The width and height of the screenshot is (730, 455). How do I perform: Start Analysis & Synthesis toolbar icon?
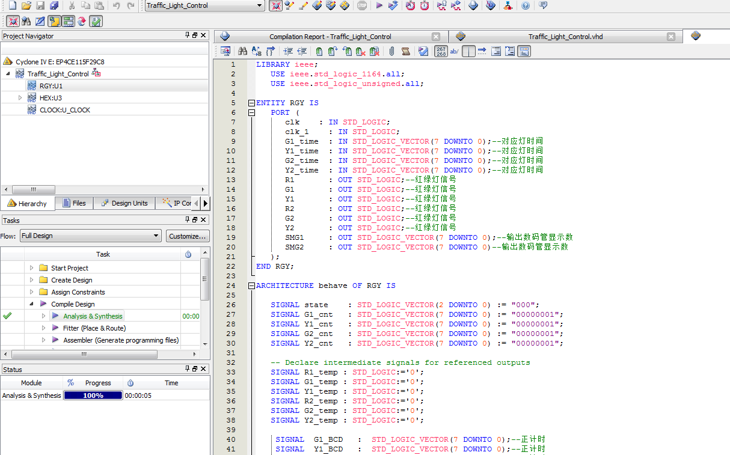pos(393,5)
